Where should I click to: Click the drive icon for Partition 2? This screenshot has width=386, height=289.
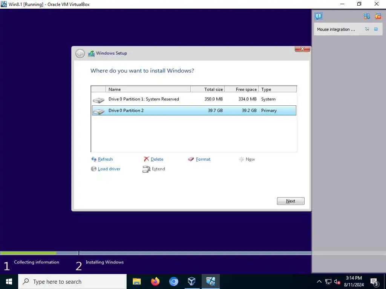point(98,111)
